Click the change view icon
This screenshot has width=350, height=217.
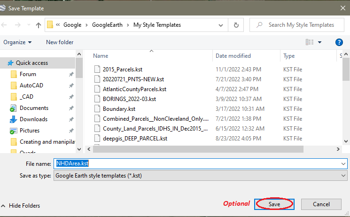pos(310,42)
